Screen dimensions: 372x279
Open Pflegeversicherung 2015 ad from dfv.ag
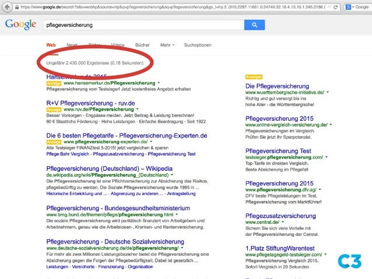[279, 183]
